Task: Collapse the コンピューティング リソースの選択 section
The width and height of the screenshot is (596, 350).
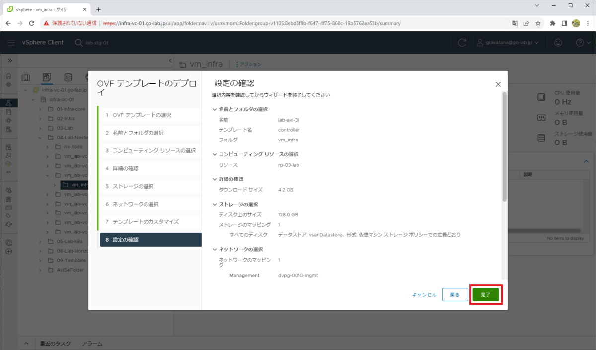Action: click(x=215, y=154)
